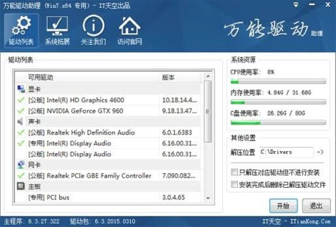Click the 声卡 category speaker icon
Image resolution: width=336 pixels, height=227 pixels.
pyautogui.click(x=20, y=122)
